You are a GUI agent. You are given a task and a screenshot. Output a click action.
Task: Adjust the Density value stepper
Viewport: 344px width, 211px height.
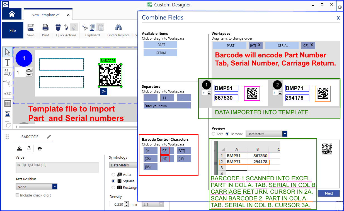(x=127, y=204)
